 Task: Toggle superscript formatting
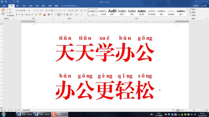32,15
